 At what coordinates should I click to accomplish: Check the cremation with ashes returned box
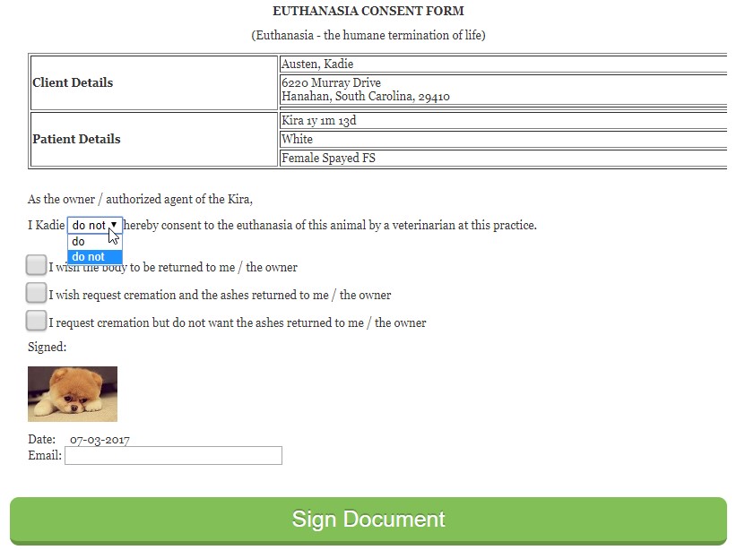pyautogui.click(x=36, y=293)
